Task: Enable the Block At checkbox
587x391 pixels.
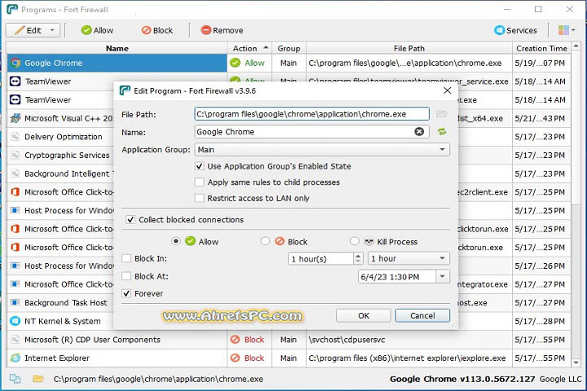Action: click(x=126, y=276)
